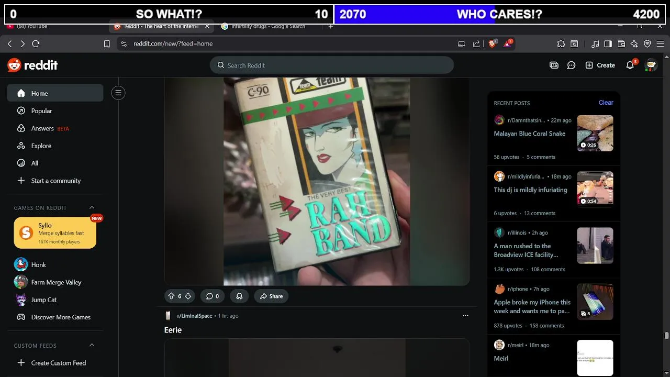Click the Create post button
Image resolution: width=670 pixels, height=377 pixels.
tap(600, 65)
